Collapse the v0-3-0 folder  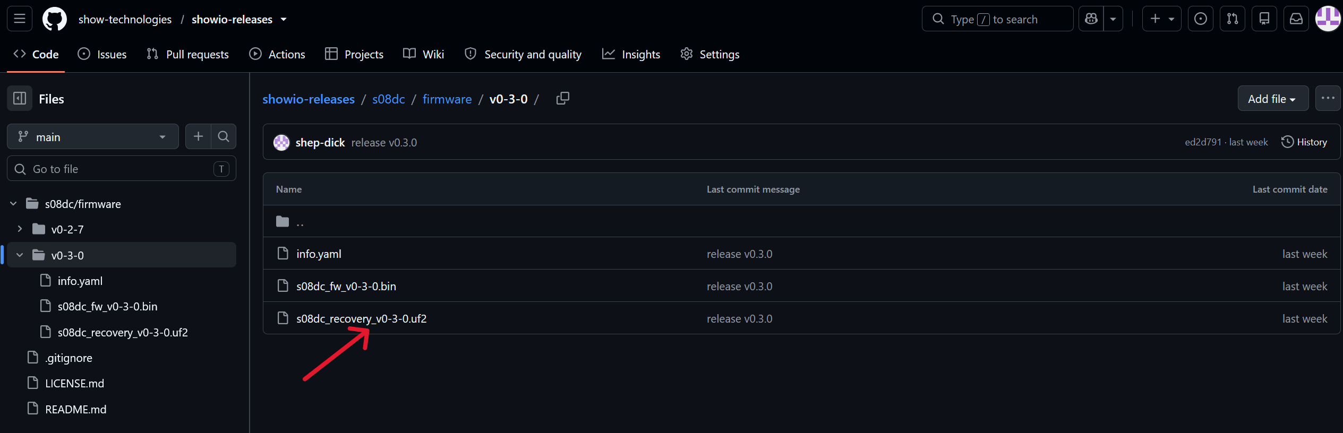point(20,255)
